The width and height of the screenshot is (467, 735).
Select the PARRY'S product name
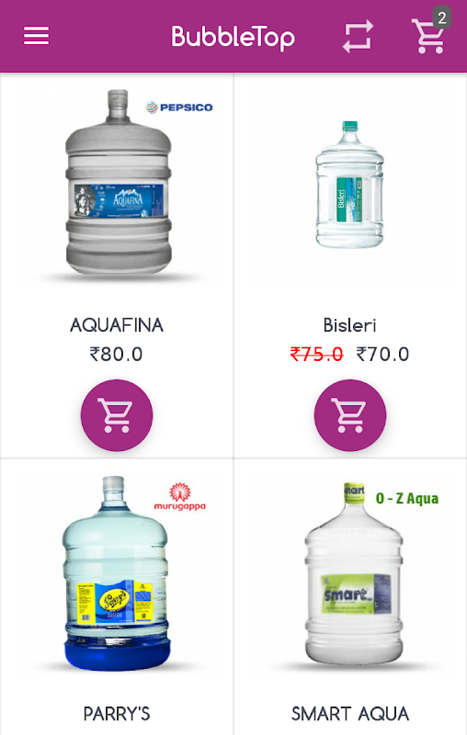[117, 714]
